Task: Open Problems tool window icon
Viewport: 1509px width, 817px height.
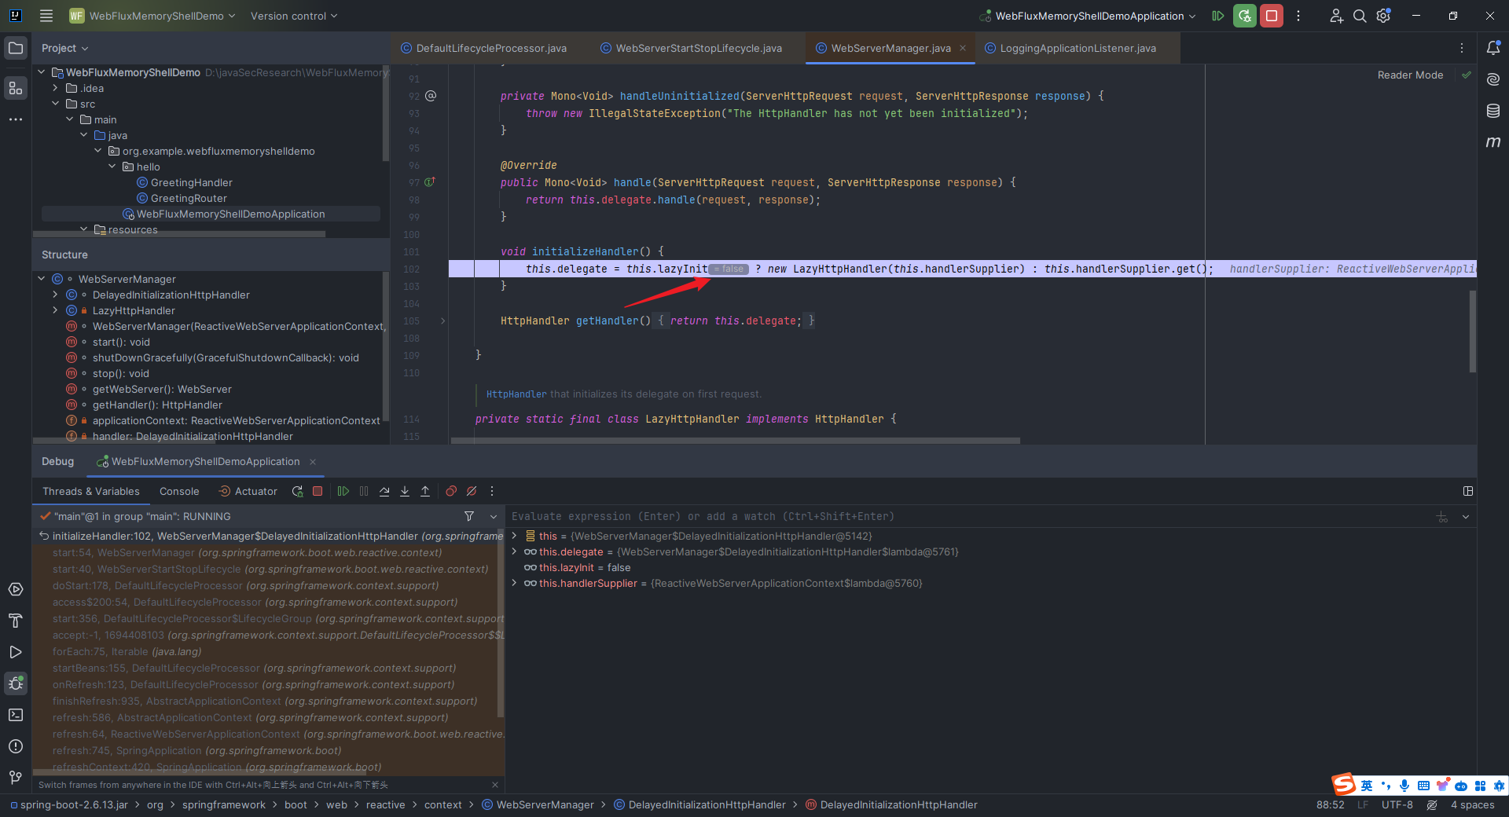Action: pyautogui.click(x=16, y=746)
